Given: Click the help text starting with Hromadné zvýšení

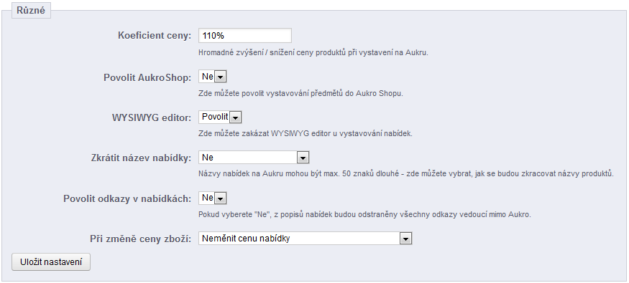Looking at the screenshot, I should 313,53.
